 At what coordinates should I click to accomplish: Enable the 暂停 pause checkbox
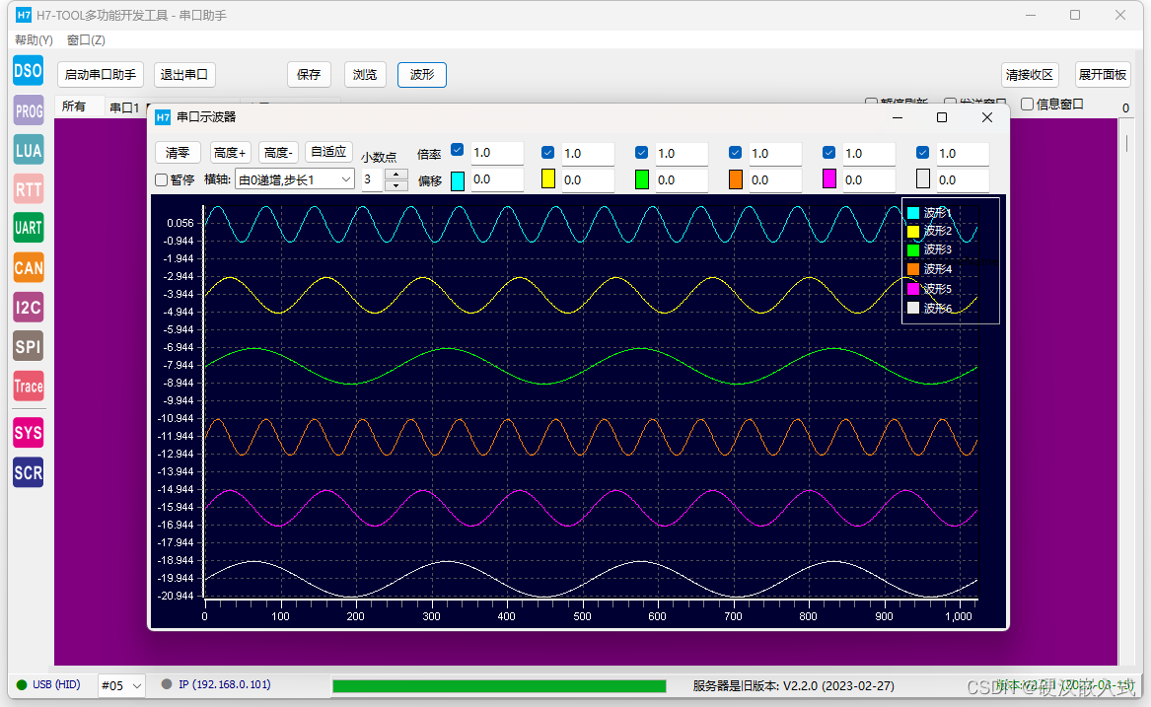coord(162,179)
